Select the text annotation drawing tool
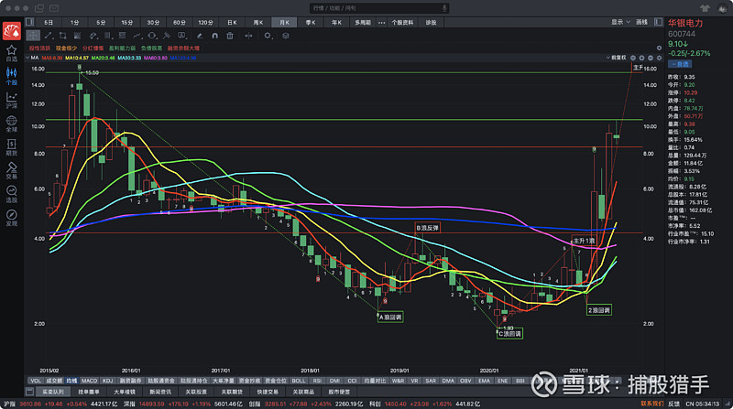Viewport: 733px width, 409px height. point(181,36)
